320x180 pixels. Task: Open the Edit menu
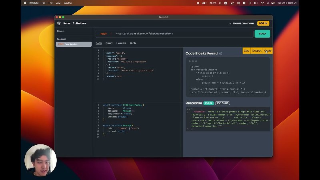pyautogui.click(x=50, y=3)
